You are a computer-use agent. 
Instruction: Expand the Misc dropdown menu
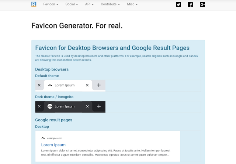tap(132, 4)
